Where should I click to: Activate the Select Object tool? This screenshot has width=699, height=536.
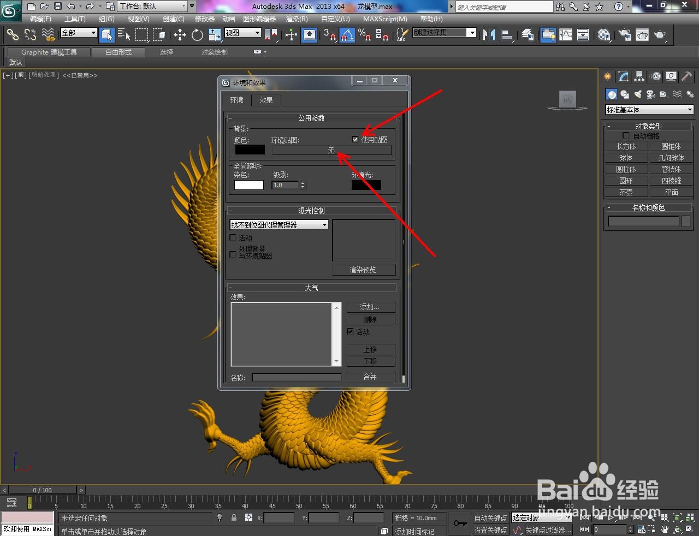108,35
